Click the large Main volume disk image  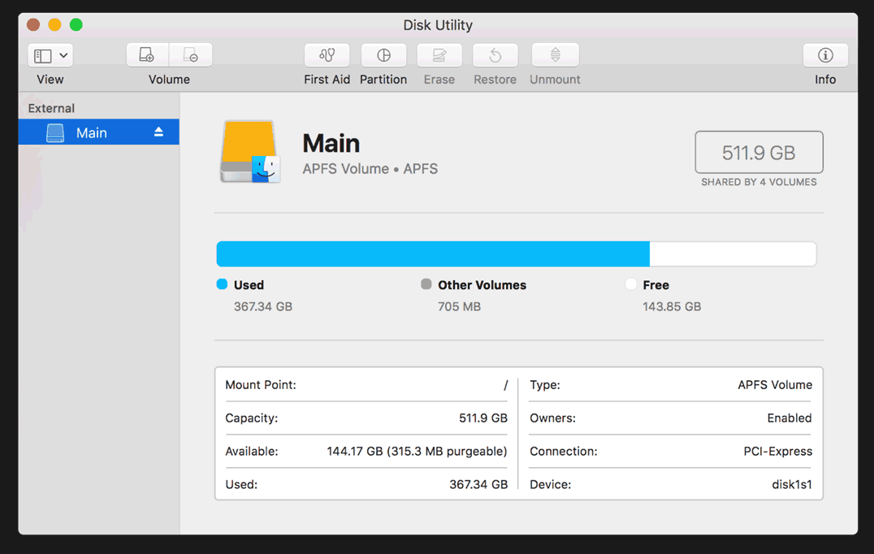(249, 152)
